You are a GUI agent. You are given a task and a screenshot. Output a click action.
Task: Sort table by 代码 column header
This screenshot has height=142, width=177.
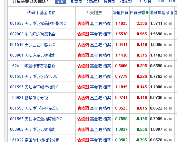pos(31,13)
